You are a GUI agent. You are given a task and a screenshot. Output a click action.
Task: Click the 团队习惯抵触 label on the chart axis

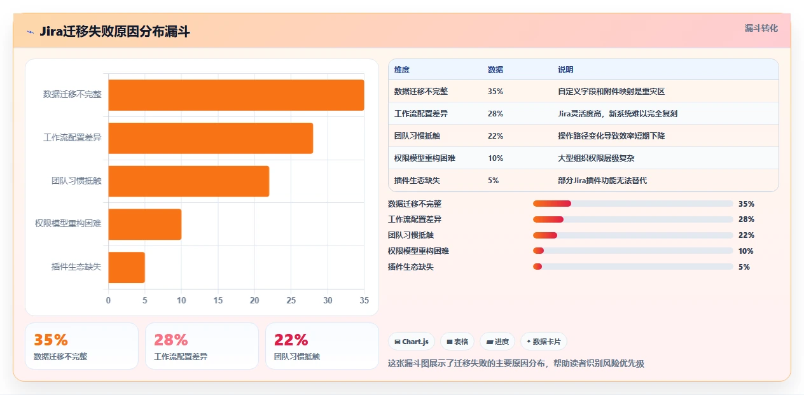[76, 181]
